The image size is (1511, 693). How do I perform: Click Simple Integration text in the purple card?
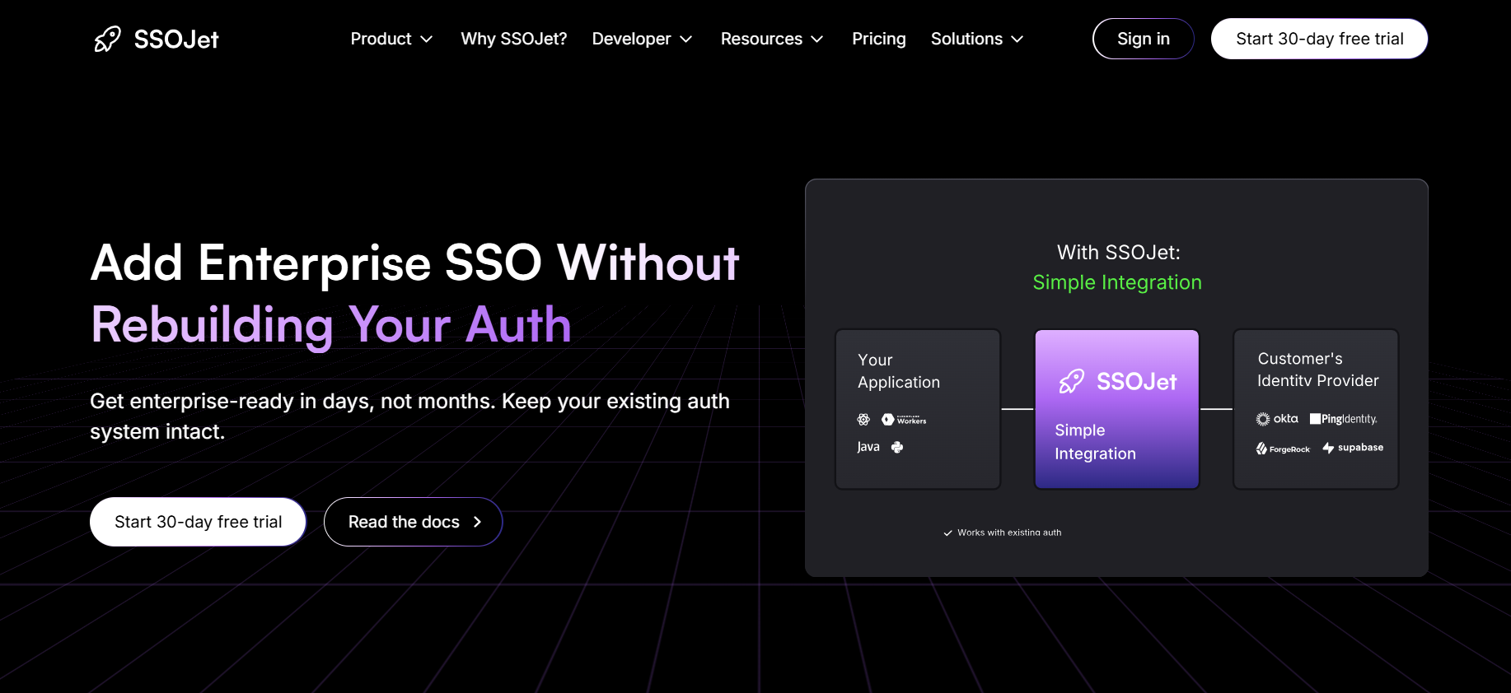click(1096, 442)
